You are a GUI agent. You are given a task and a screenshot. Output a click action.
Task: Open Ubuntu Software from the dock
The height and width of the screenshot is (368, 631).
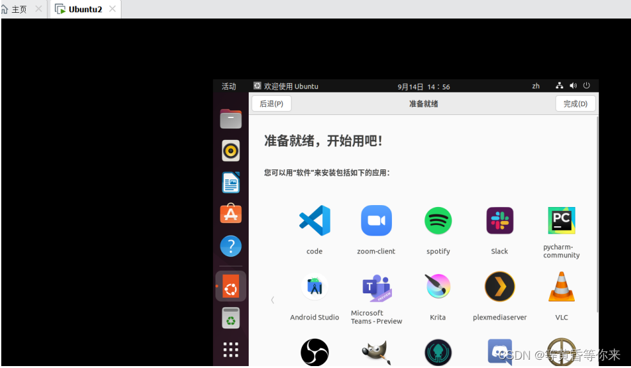pyautogui.click(x=231, y=213)
